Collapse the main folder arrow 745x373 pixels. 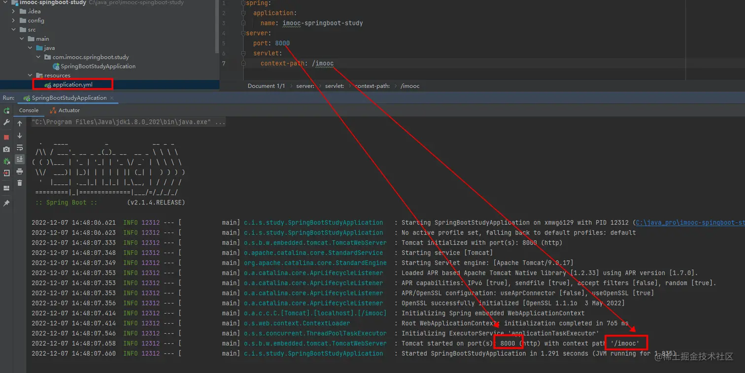pos(22,39)
